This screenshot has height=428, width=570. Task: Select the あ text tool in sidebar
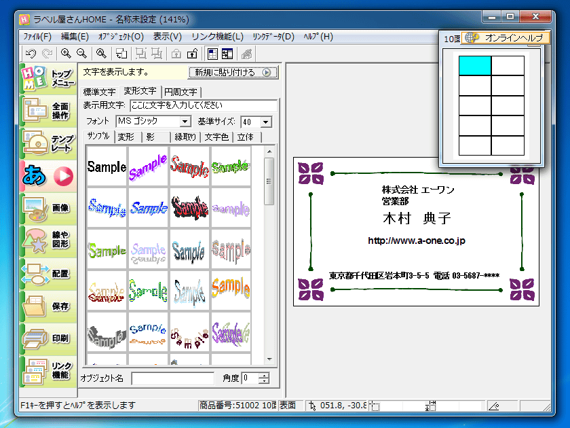[48, 176]
